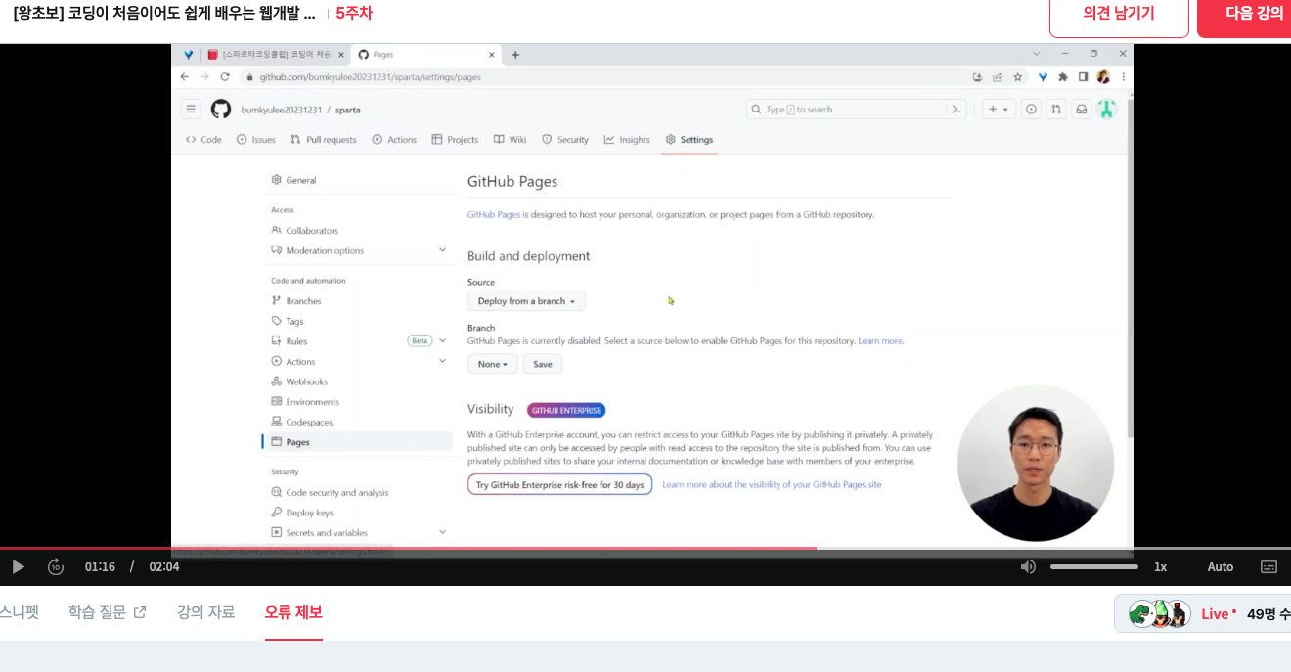The image size is (1291, 672).
Task: Open the Pull requests repository tab
Action: click(x=324, y=140)
